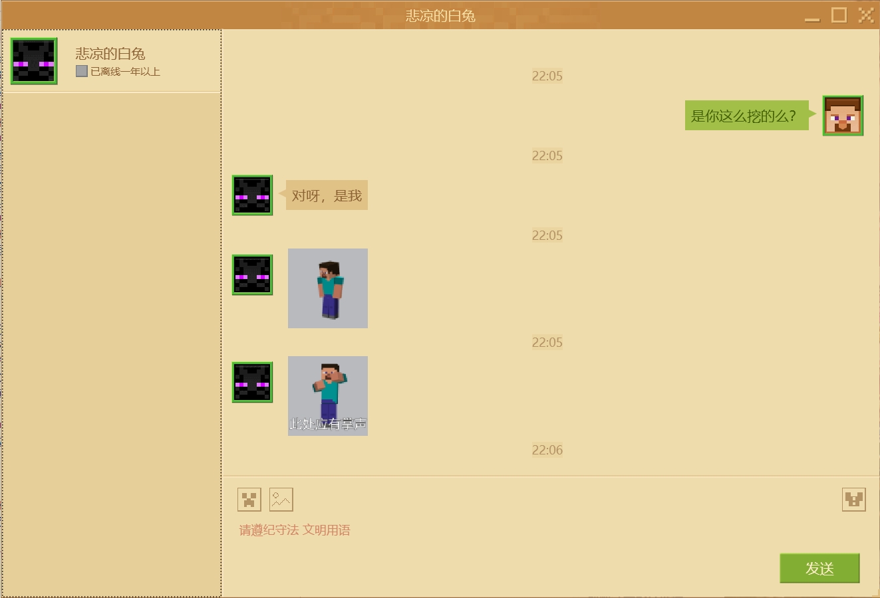
Task: Click the 请遵纪守法 文明用语 notice text
Action: tap(295, 530)
